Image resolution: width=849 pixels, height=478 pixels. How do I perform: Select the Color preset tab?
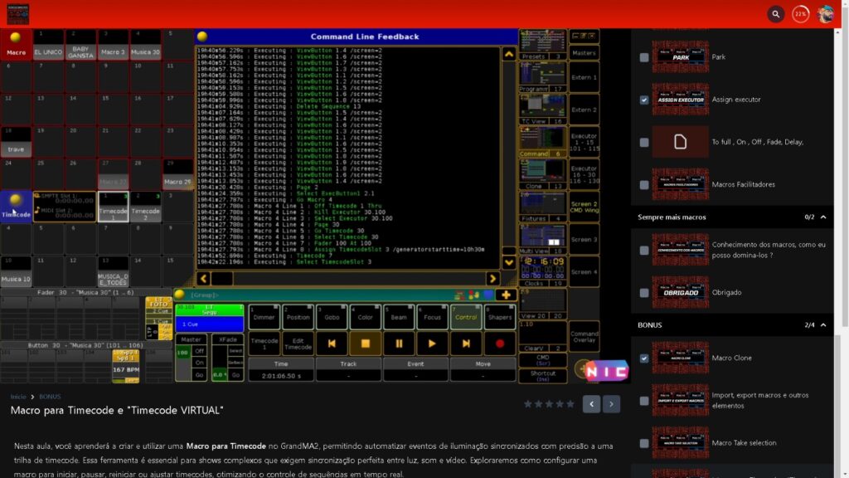click(365, 316)
